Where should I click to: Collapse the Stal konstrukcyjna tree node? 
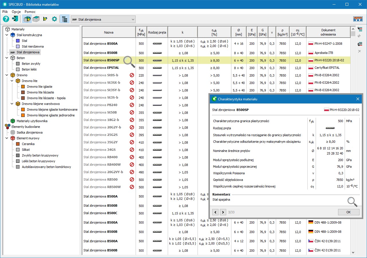7,35
